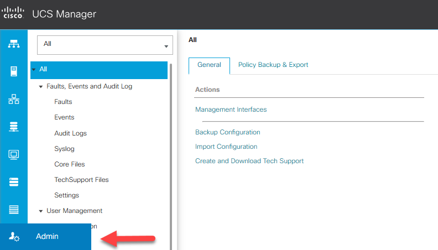Click Create and Download Tech Support
Screen dimensions: 438x250
point(249,161)
